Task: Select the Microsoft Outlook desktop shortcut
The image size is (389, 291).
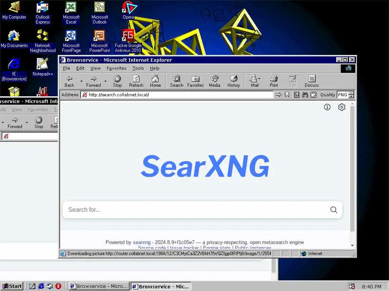Action: (x=100, y=13)
